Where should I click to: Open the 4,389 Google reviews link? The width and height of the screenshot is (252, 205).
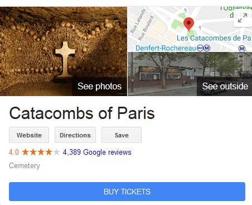click(x=97, y=152)
